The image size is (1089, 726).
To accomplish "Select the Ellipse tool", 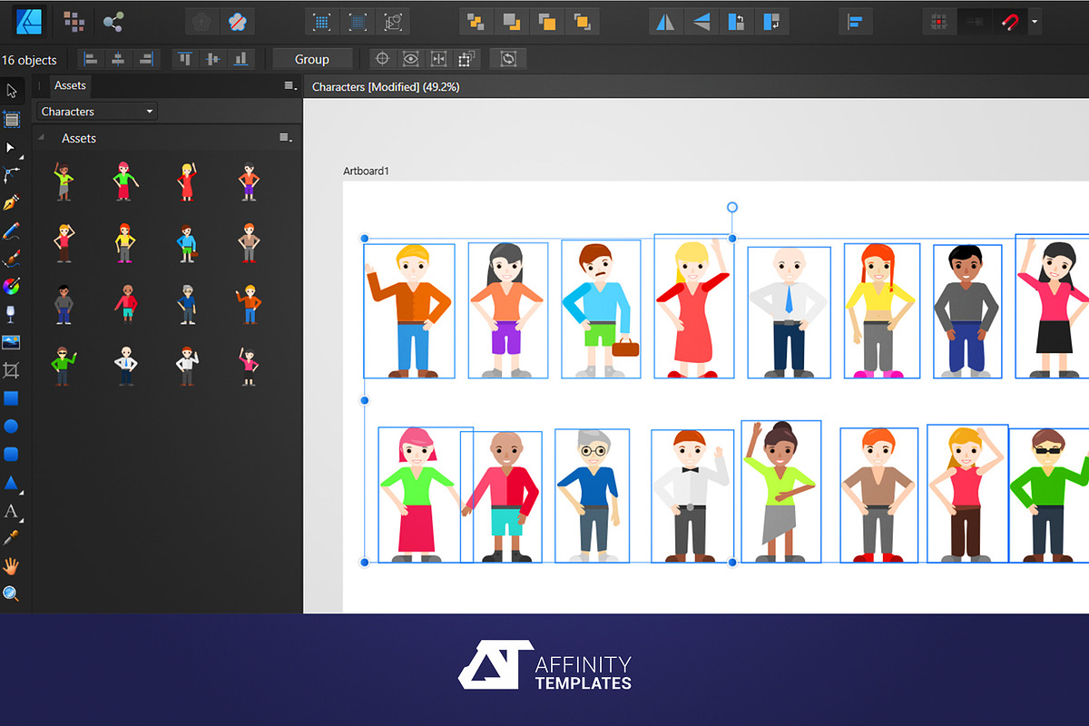I will click(12, 426).
